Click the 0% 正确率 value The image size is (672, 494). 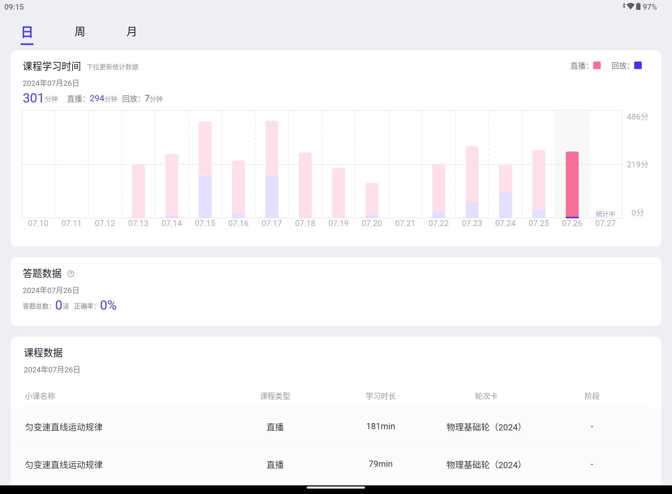click(108, 305)
